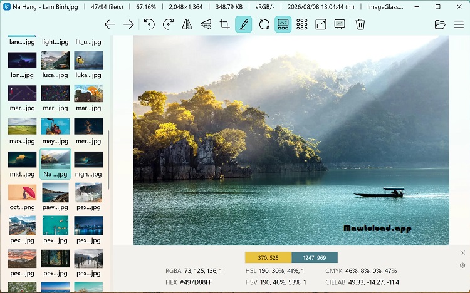This screenshot has height=293, width=470.
Task: Flip image vertically
Action: pos(206,24)
